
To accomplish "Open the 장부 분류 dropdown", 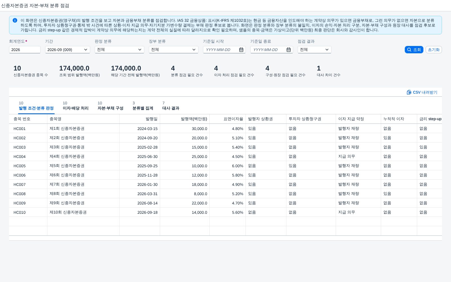I will click(x=194, y=50).
